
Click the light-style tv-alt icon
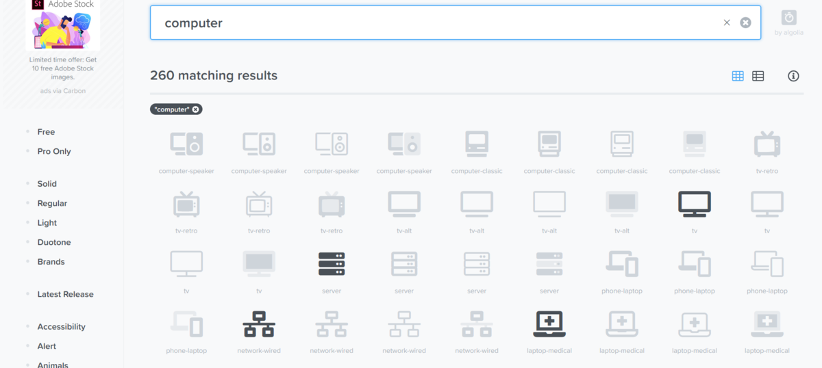pyautogui.click(x=549, y=204)
